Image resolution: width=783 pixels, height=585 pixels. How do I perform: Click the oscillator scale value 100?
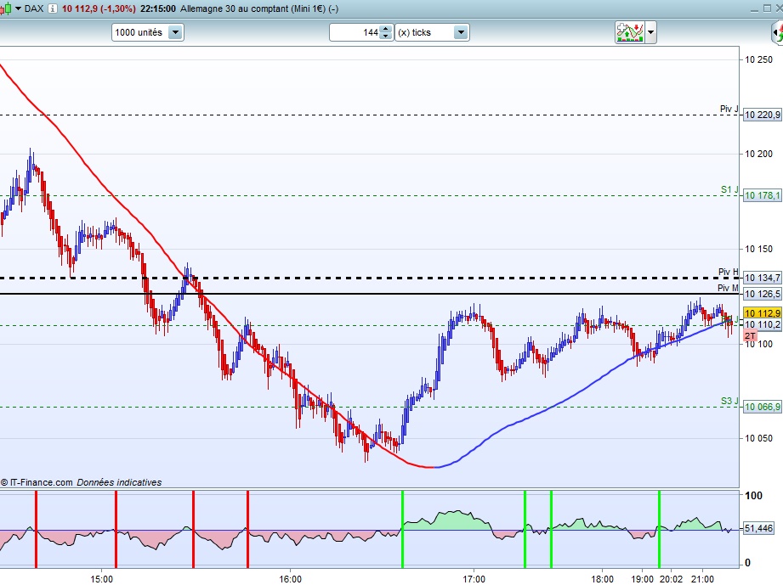753,496
